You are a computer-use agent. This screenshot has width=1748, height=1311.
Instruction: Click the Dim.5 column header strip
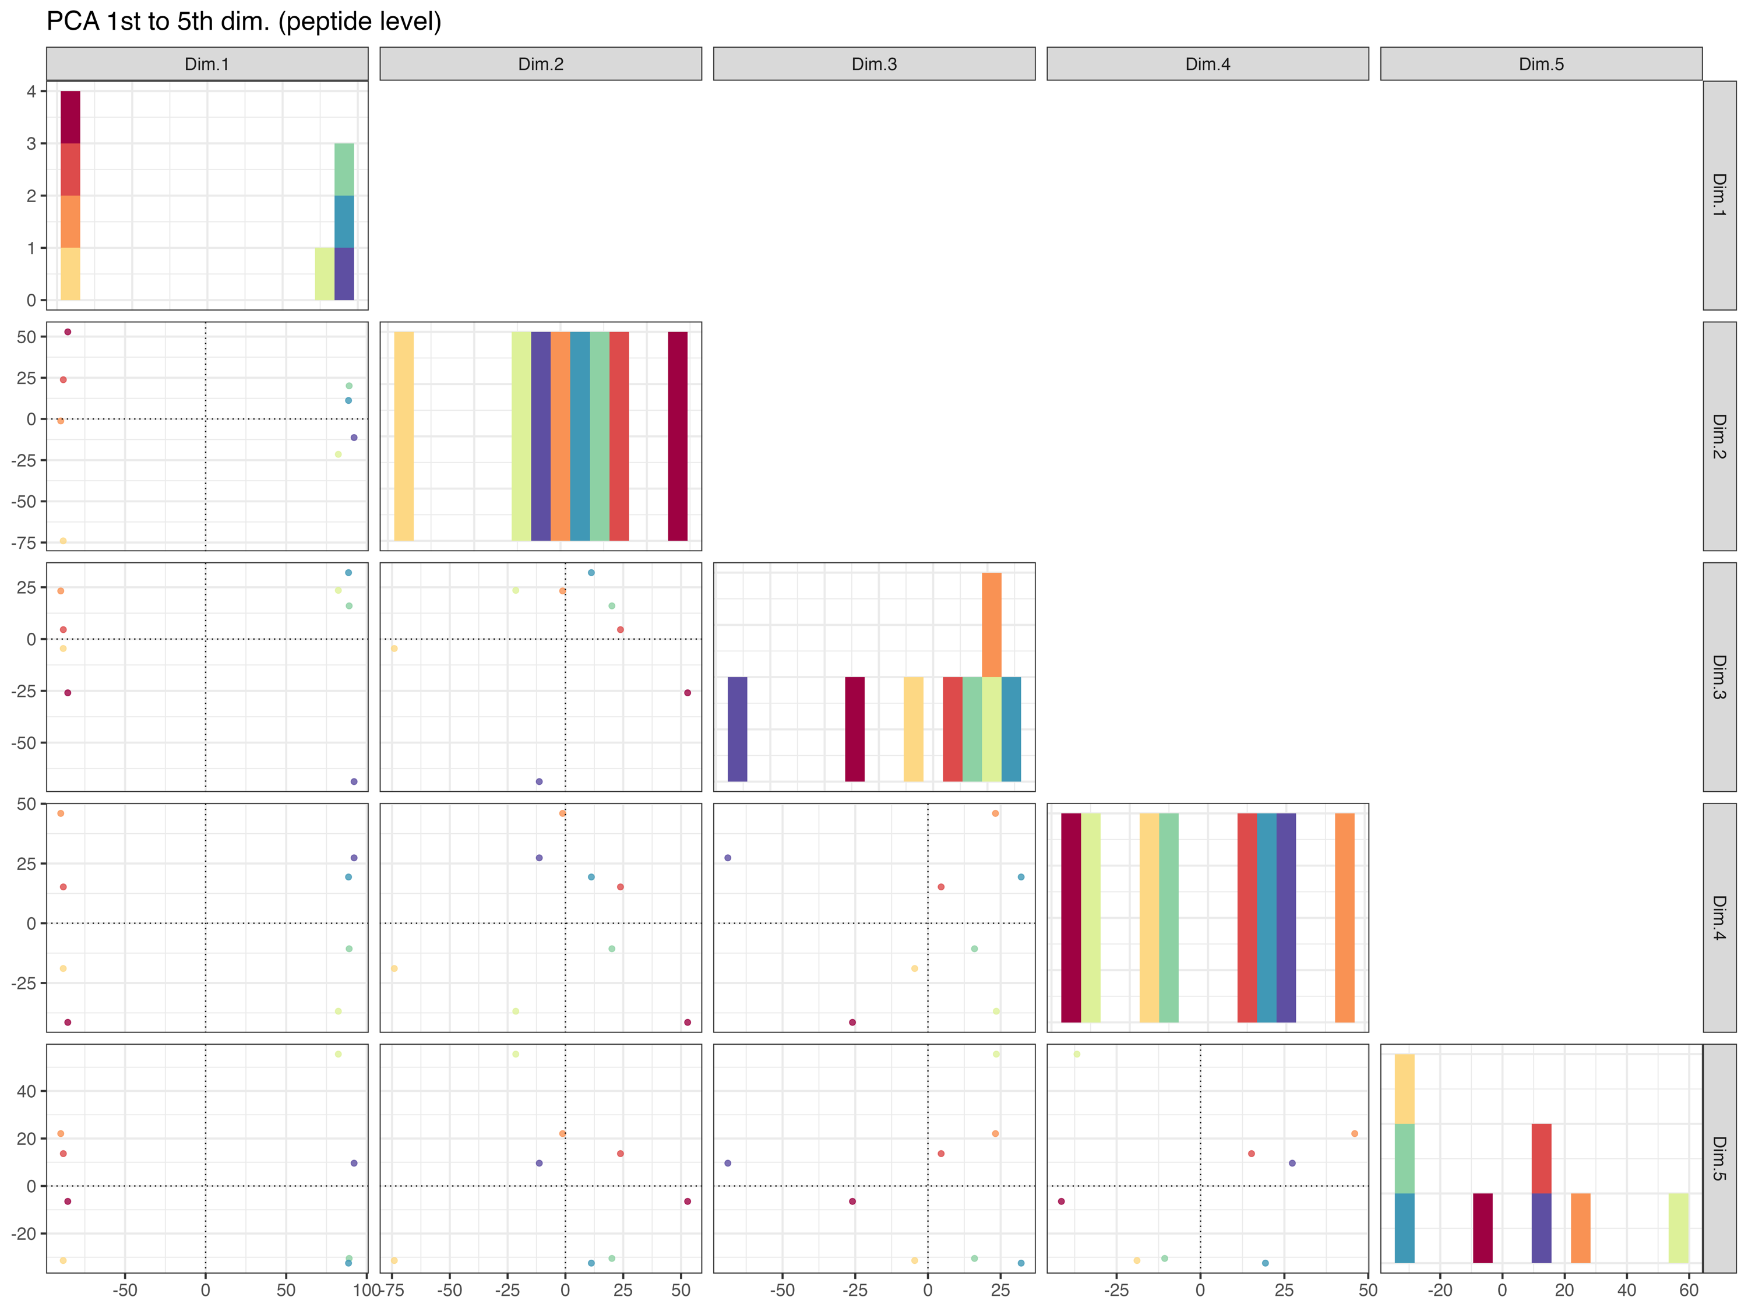coord(1541,64)
